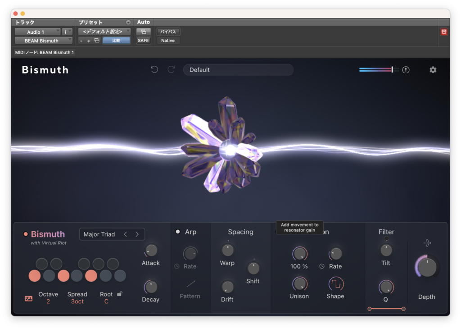The image size is (461, 329).
Task: Click the Native button
Action: [168, 41]
